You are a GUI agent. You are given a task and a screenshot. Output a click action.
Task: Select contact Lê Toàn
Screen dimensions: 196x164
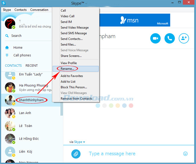pos(26,126)
